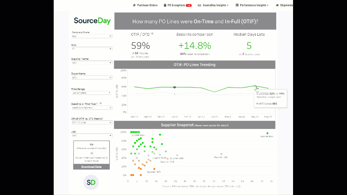This screenshot has height=195, width=347.
Task: Select the Supplier #088 scatter point
Action: [177, 155]
